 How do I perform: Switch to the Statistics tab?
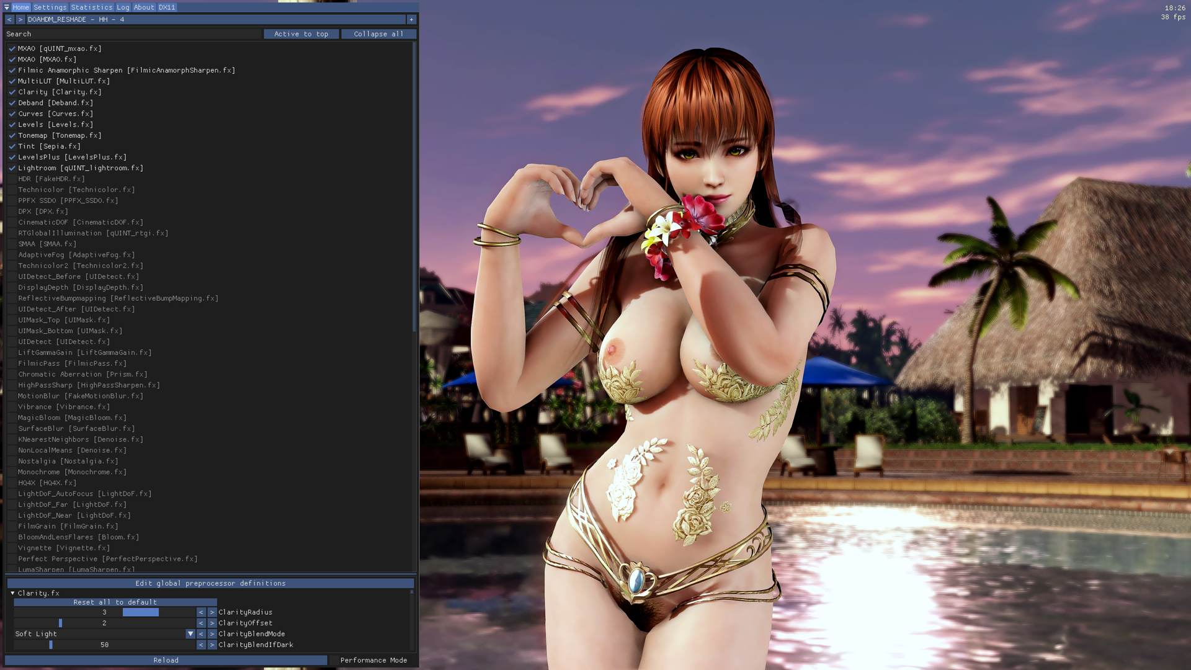point(92,7)
